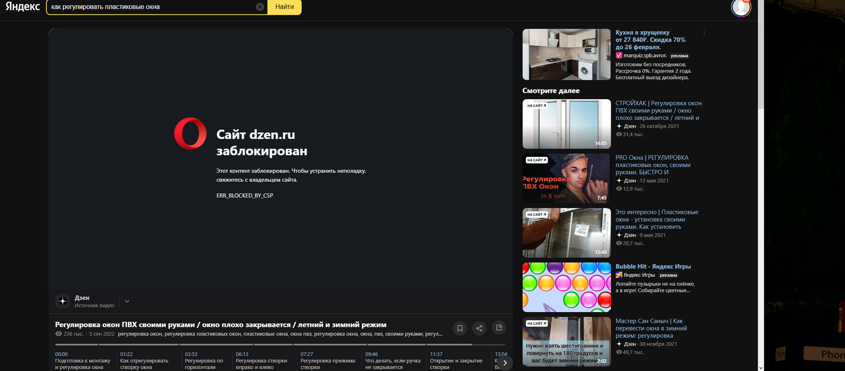Viewport: 845px width, 371px height.
Task: Click Дзен star icon under СТРОЙХАК video
Action: (x=619, y=126)
